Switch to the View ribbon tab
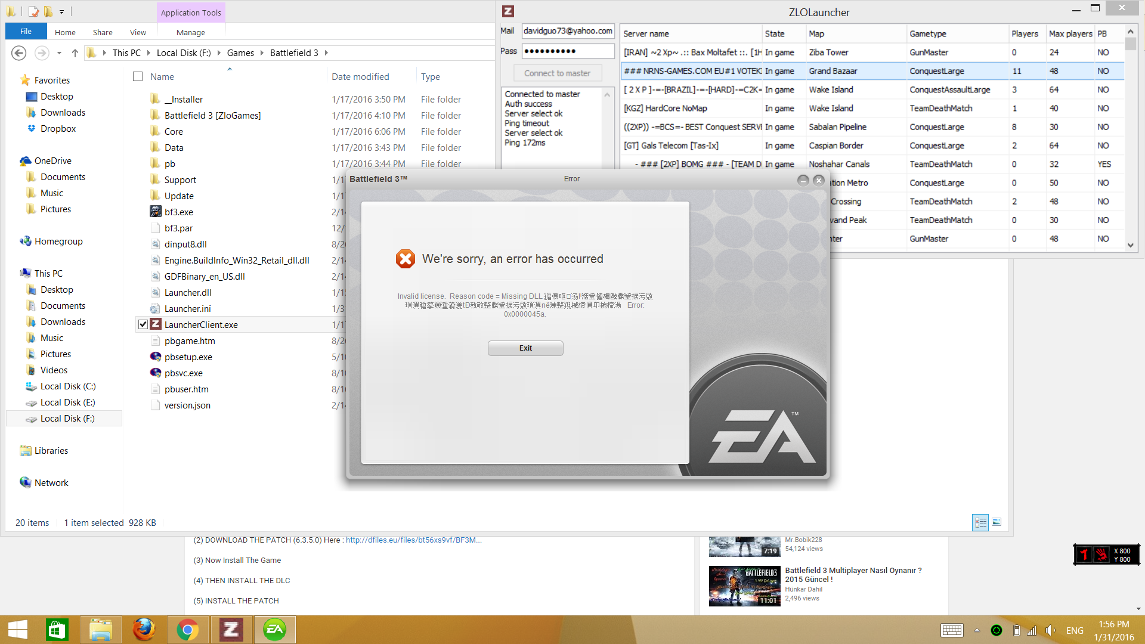 [x=138, y=32]
